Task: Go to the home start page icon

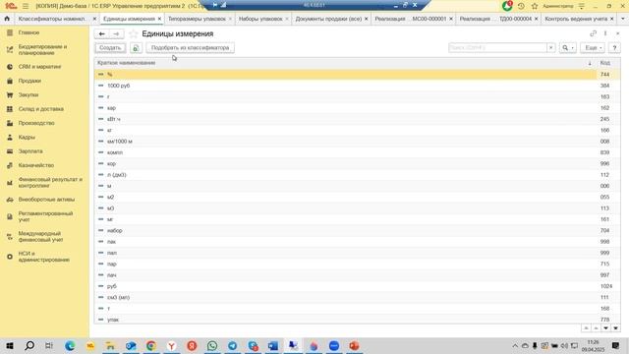Action: click(7, 19)
